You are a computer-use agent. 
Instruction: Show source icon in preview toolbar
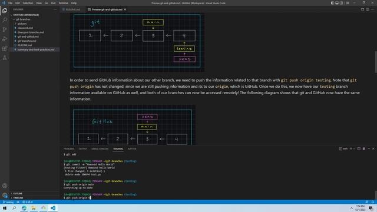[362, 9]
